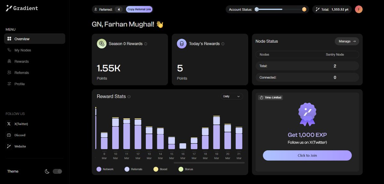The height and width of the screenshot is (184, 384).
Task: Click the Total nodes row
Action: (x=307, y=66)
